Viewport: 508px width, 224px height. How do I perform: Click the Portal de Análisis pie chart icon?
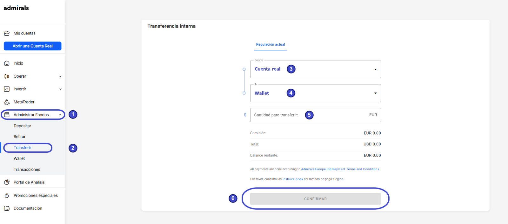(x=7, y=182)
